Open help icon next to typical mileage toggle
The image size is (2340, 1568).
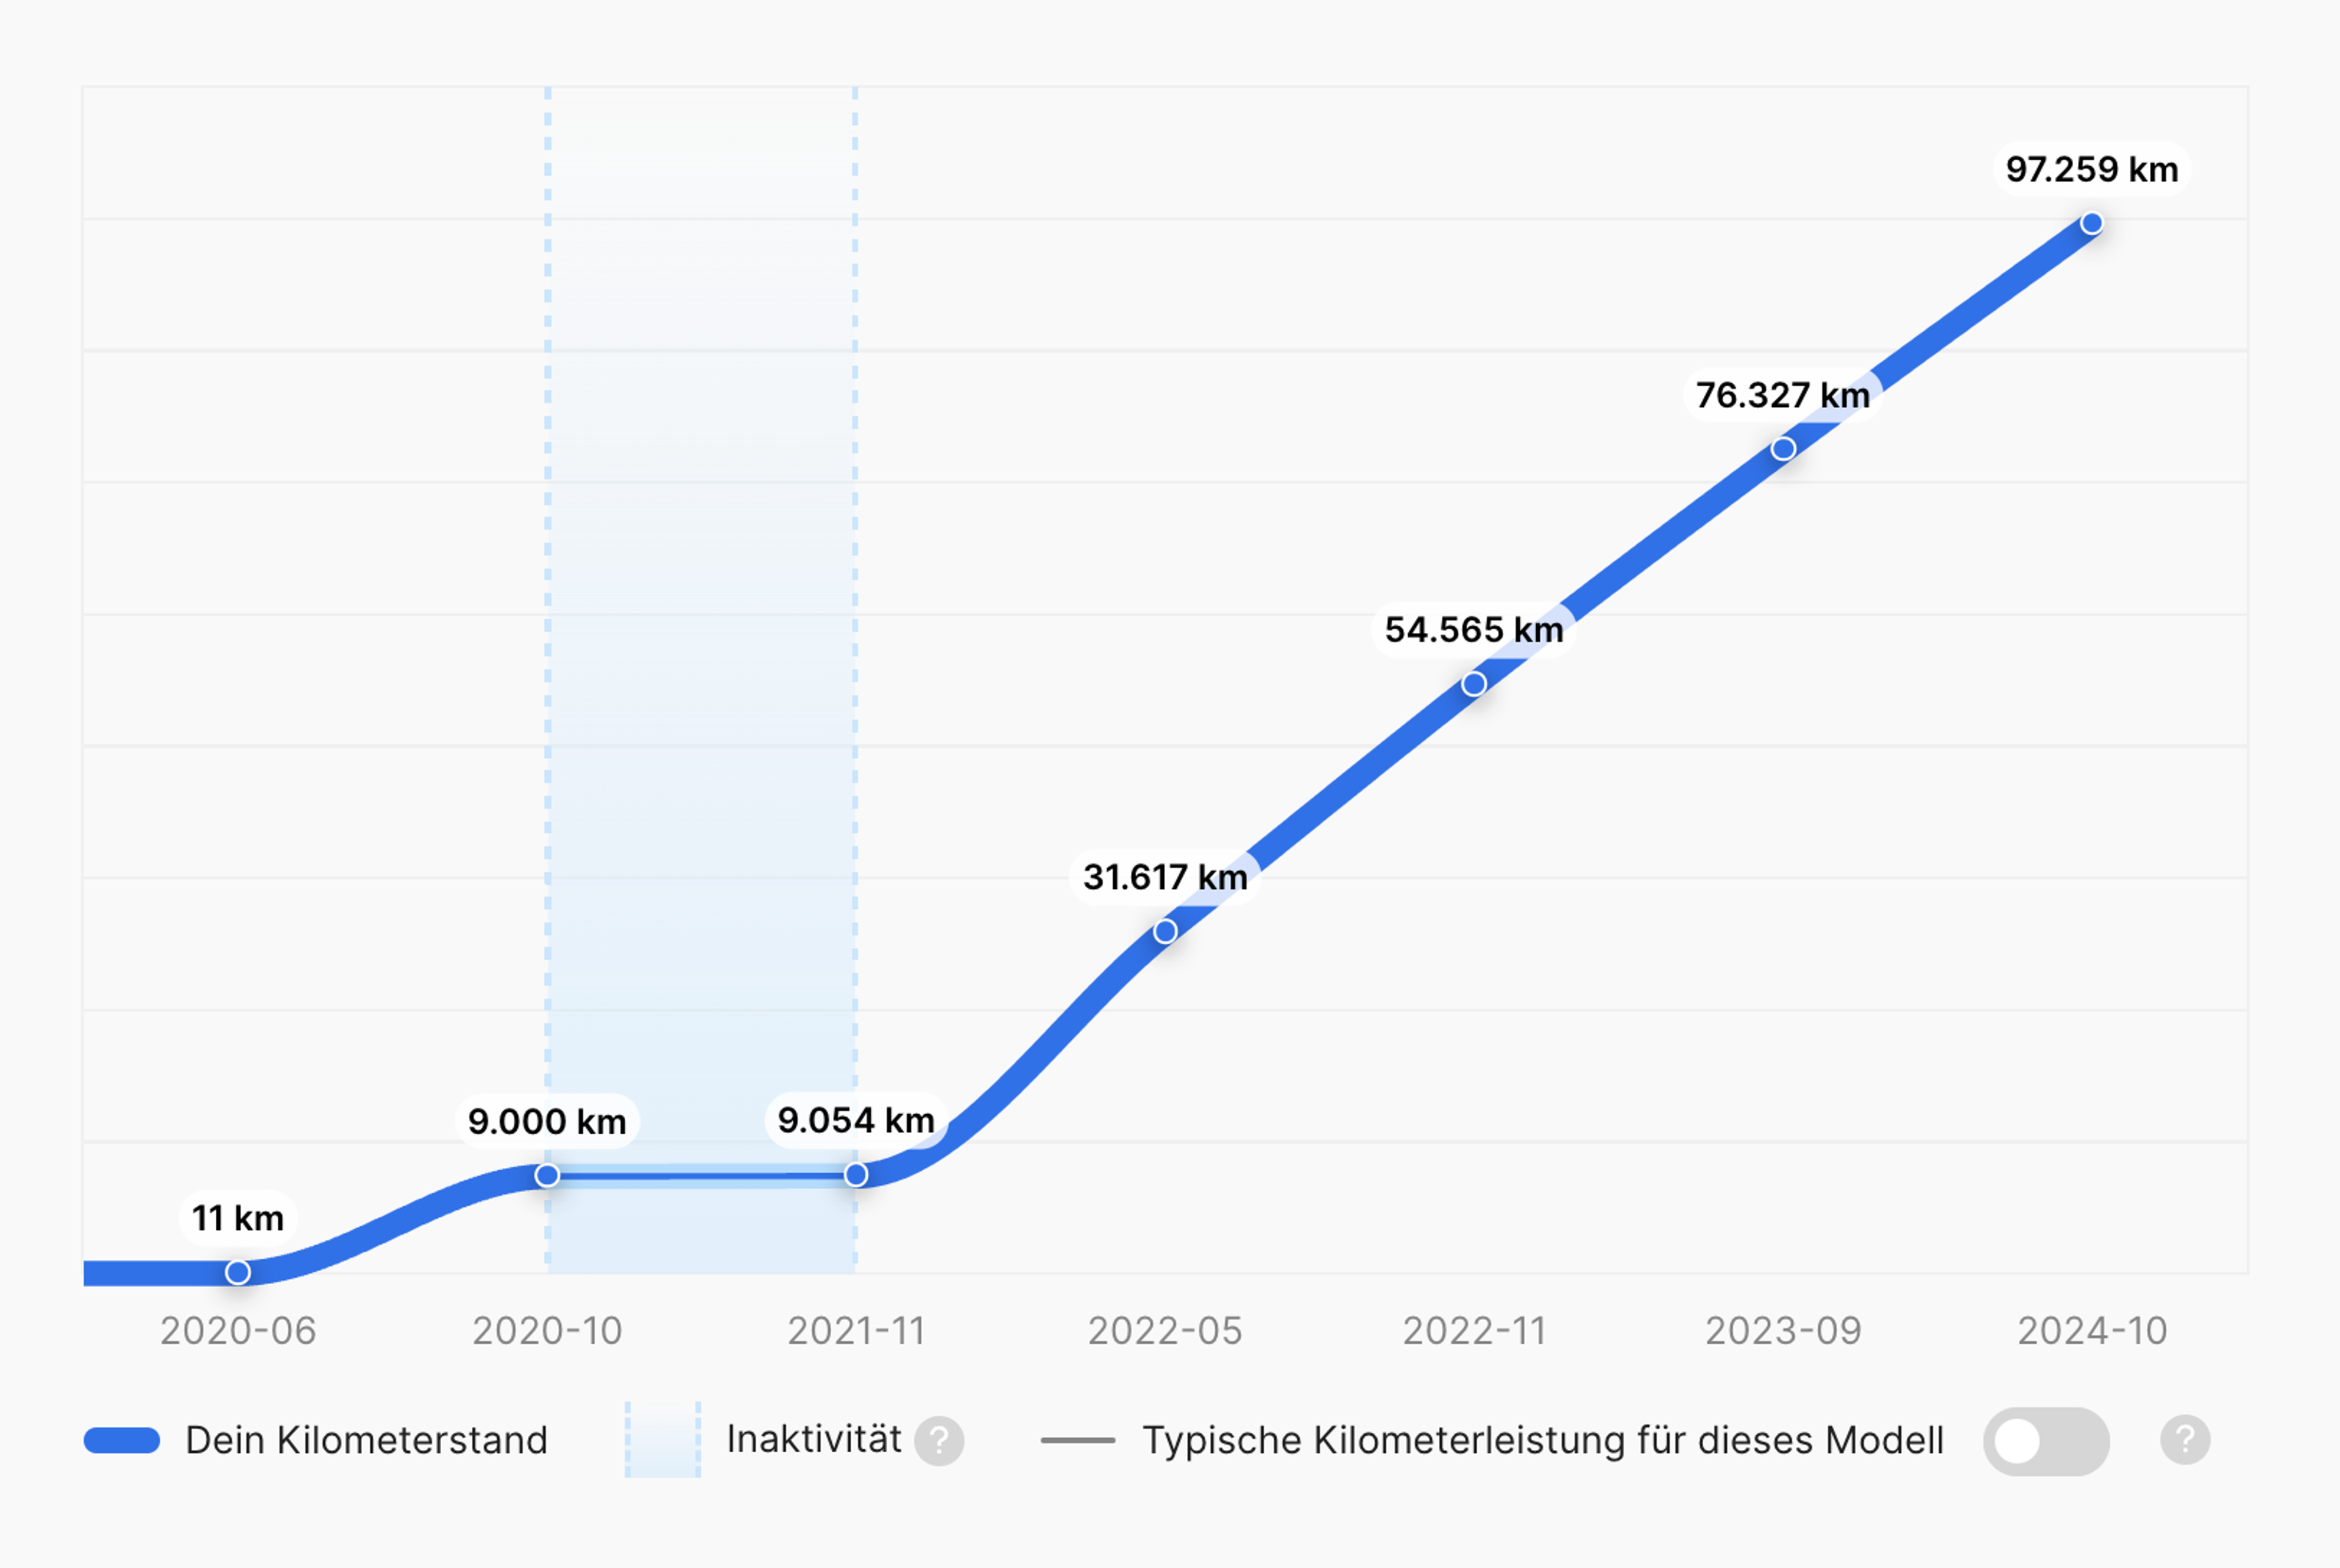2185,1440
